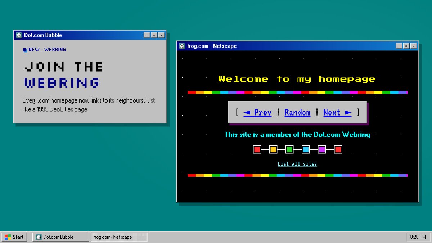Click the Dot.com Bubble window title bar icon
Viewport: 432px width, 243px height.
[19, 35]
